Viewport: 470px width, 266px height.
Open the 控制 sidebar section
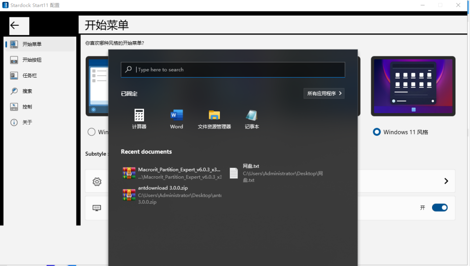tap(40, 107)
